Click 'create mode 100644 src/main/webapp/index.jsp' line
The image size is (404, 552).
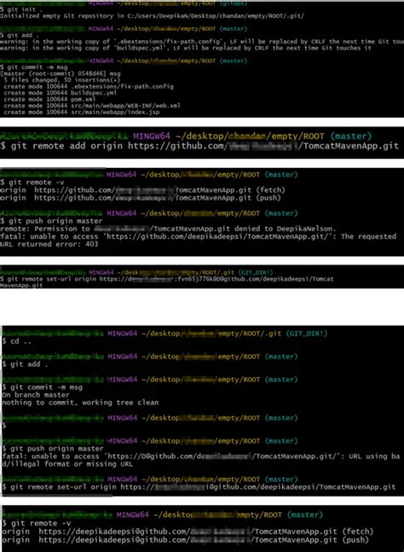(x=82, y=113)
